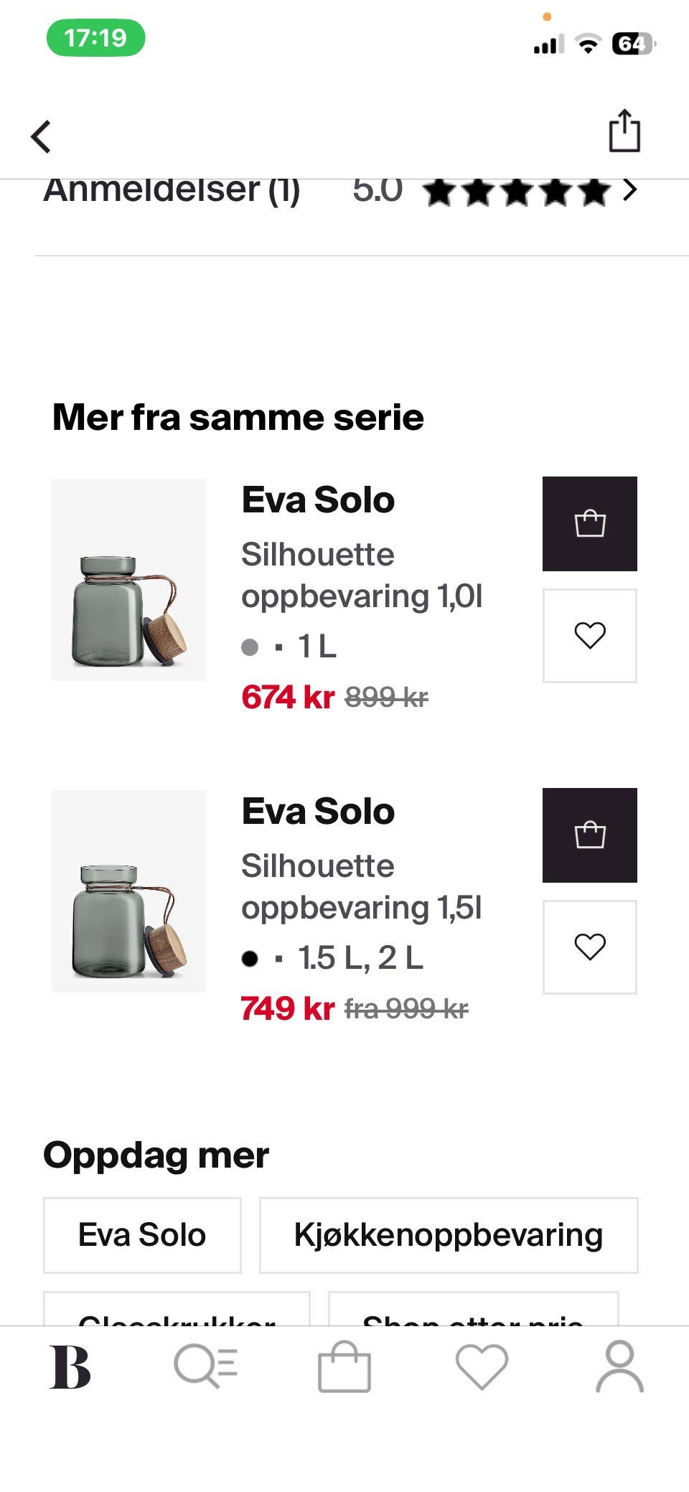Add Silhouette oppbevaring 1,0l to cart

click(x=589, y=522)
